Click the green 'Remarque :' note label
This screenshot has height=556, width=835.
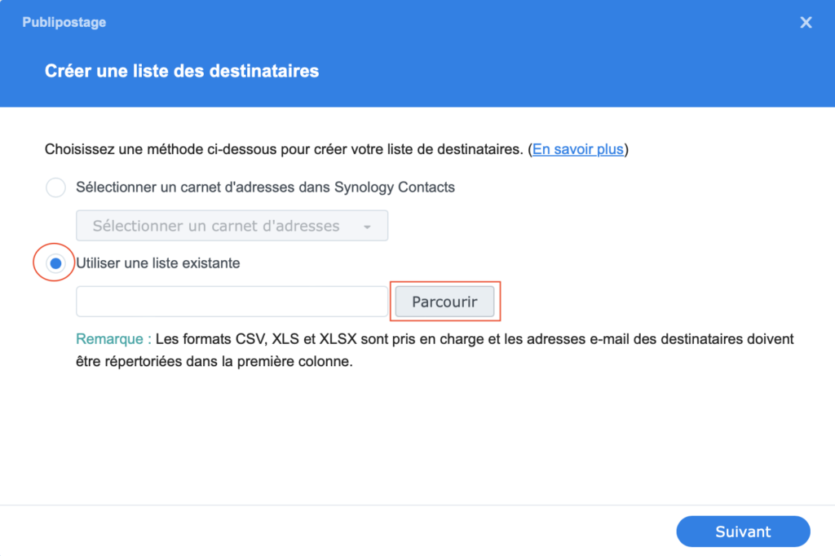(113, 338)
